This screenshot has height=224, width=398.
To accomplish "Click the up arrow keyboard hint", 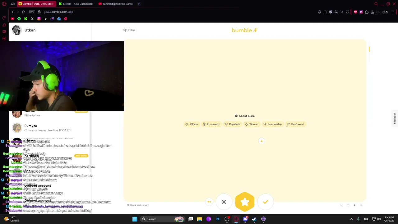I will point(348,205).
